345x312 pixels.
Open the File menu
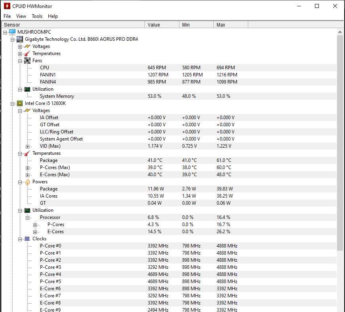7,16
